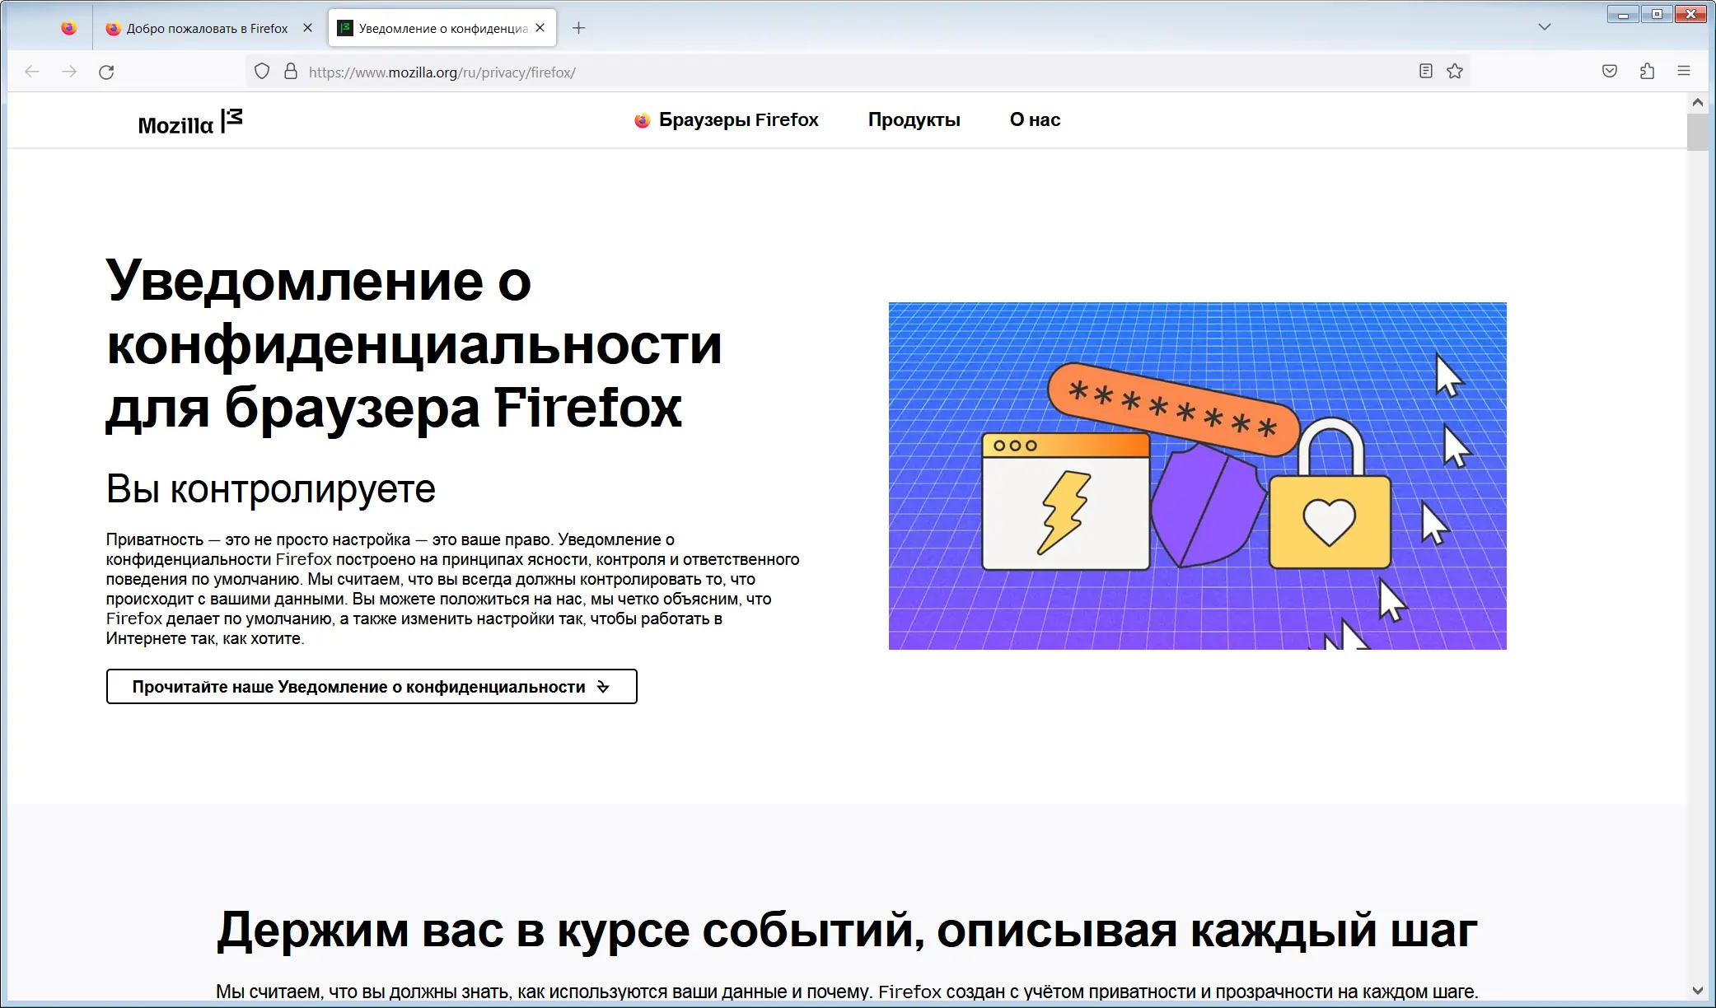This screenshot has height=1008, width=1716.
Task: Open the 'Браузеры Firefox' navigation menu
Action: click(x=737, y=119)
